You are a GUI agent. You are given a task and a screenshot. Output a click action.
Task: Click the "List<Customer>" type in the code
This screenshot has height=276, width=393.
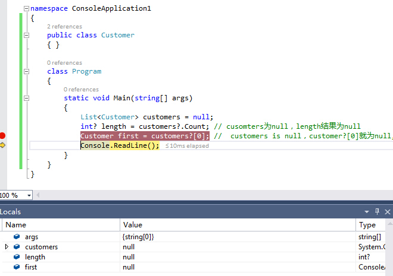pyautogui.click(x=110, y=117)
